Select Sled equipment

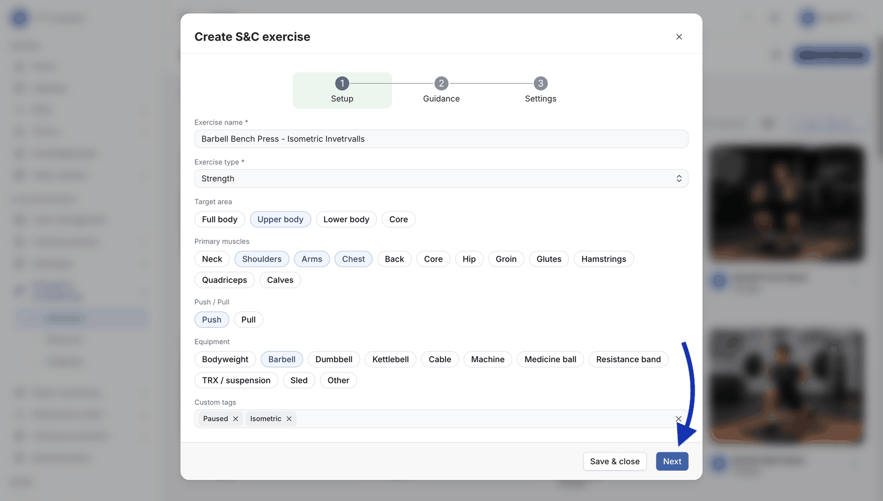(299, 380)
